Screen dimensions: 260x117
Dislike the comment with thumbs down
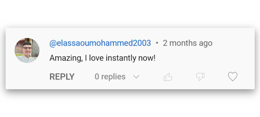[200, 77]
